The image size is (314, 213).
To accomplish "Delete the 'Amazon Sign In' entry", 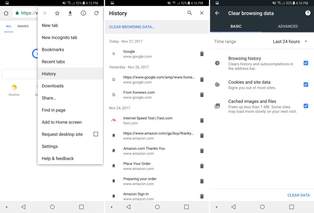I will [x=202, y=196].
